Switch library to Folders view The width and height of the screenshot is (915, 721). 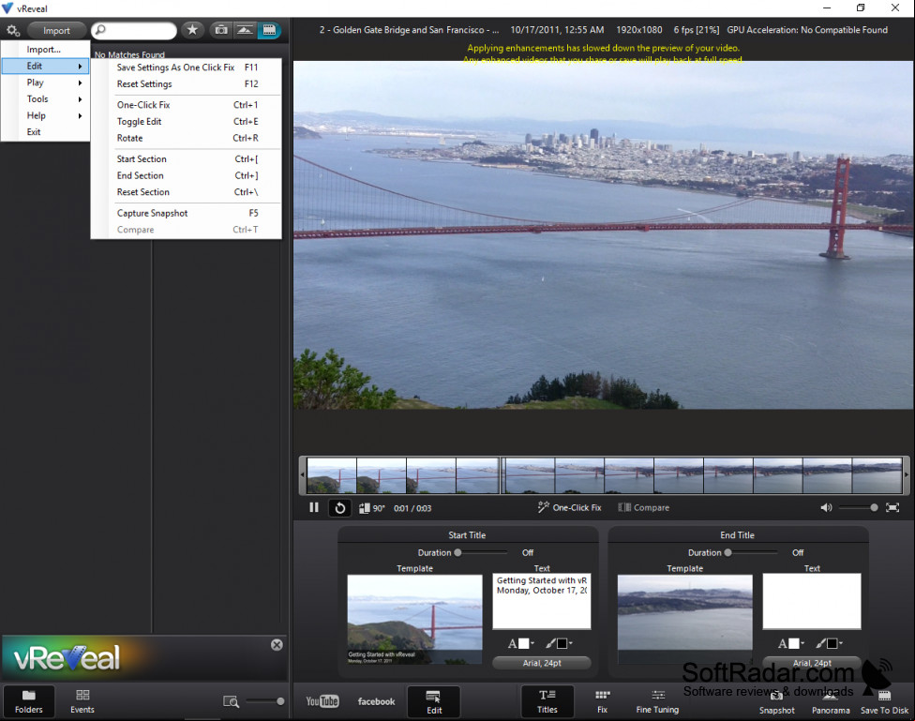[28, 701]
